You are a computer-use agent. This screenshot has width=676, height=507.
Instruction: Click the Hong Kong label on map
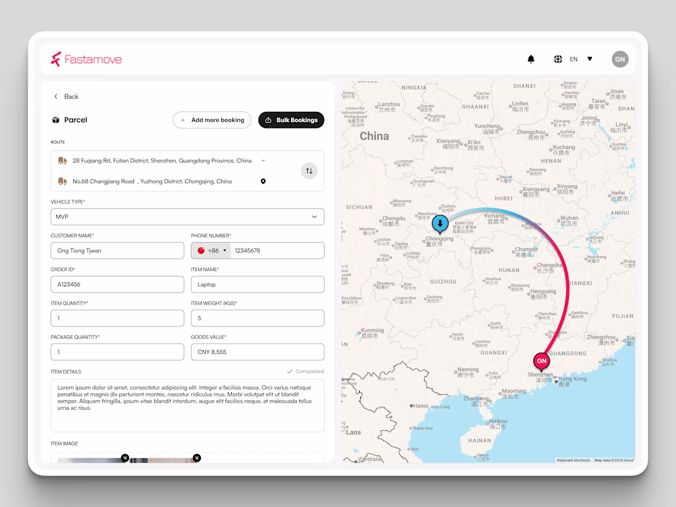(x=572, y=381)
